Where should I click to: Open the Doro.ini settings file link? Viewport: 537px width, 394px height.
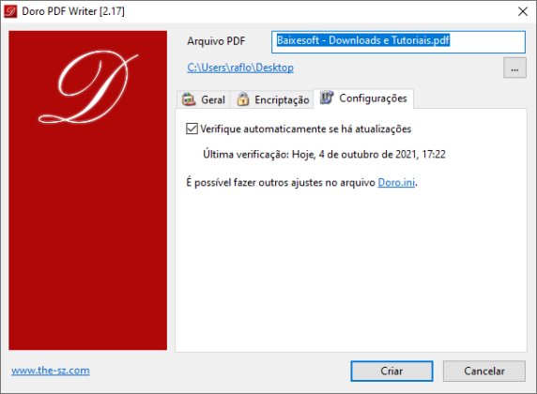tap(396, 182)
